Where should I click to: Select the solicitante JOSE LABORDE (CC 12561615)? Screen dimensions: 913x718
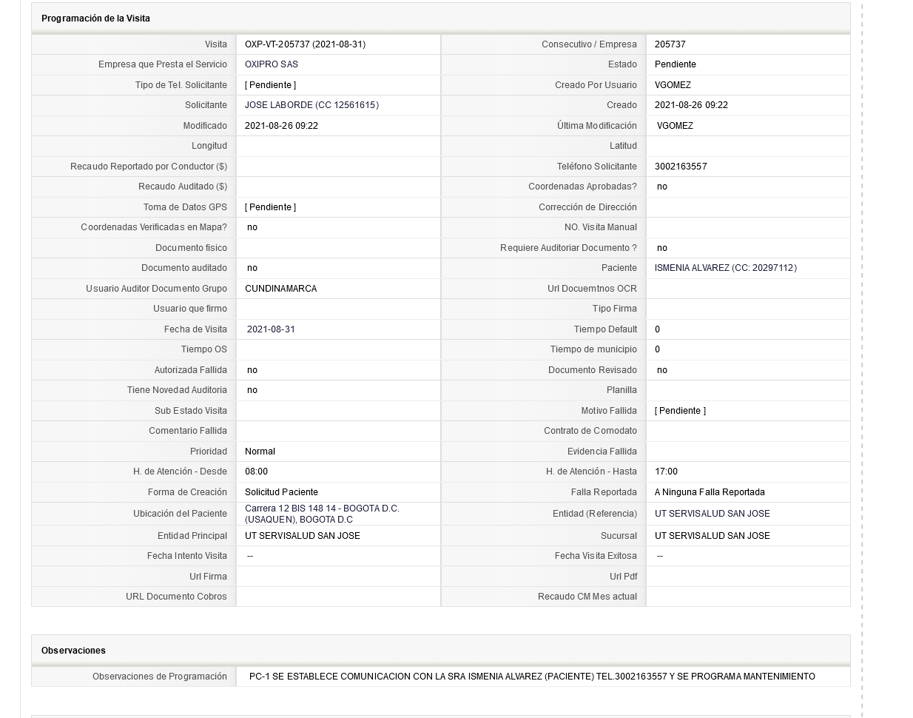coord(311,105)
